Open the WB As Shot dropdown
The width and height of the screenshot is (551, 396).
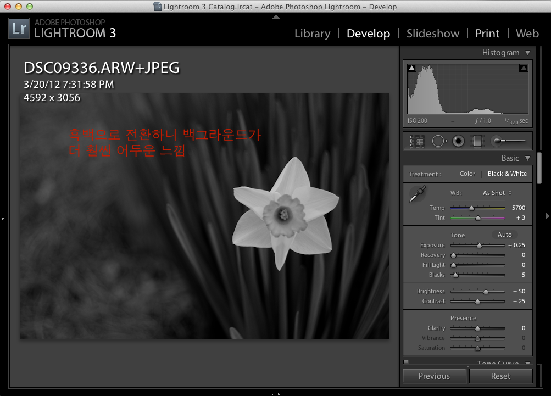(x=497, y=193)
